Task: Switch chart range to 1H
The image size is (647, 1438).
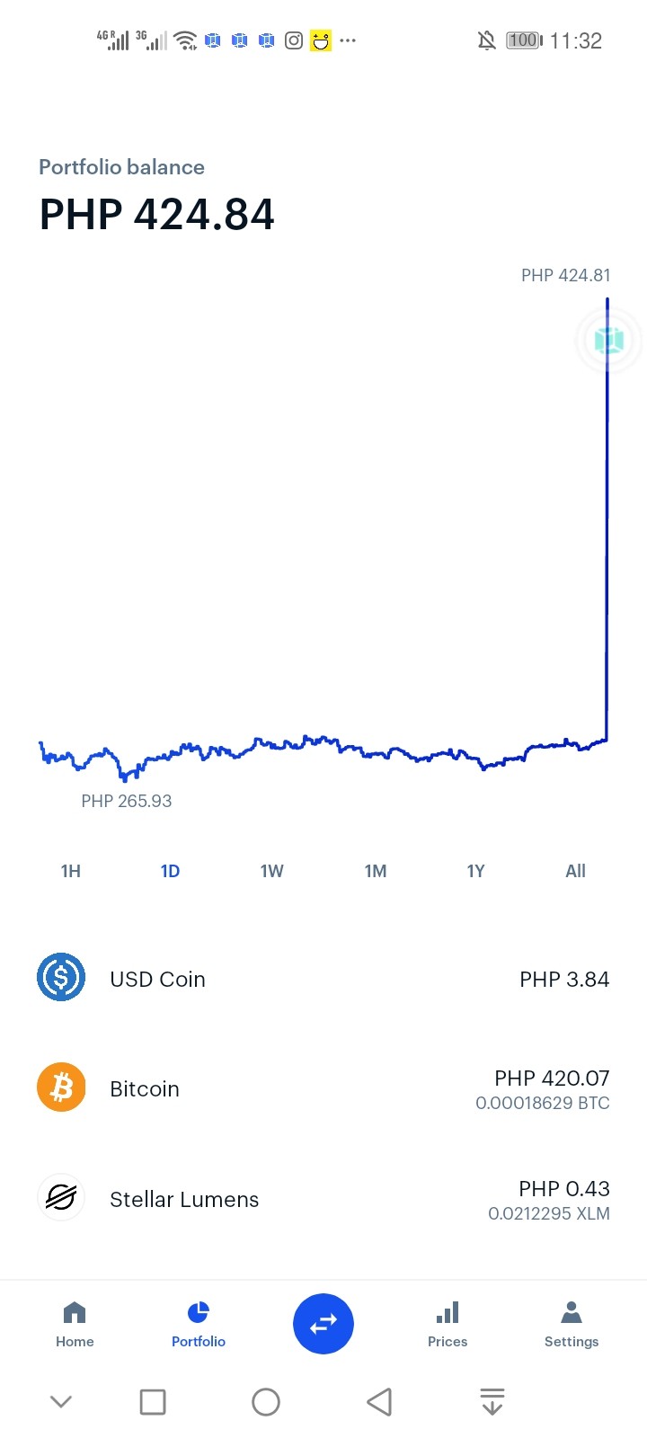Action: click(x=71, y=871)
